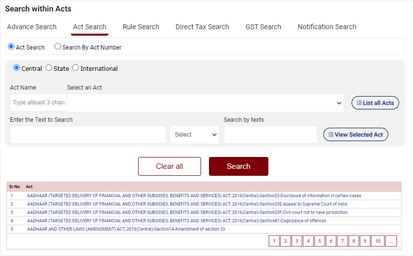
Task: Choose the State radio button
Action: (x=49, y=68)
